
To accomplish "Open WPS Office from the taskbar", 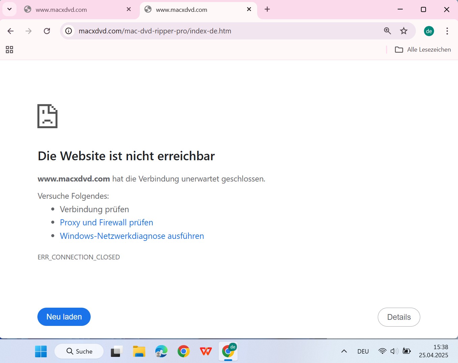I will tap(206, 352).
